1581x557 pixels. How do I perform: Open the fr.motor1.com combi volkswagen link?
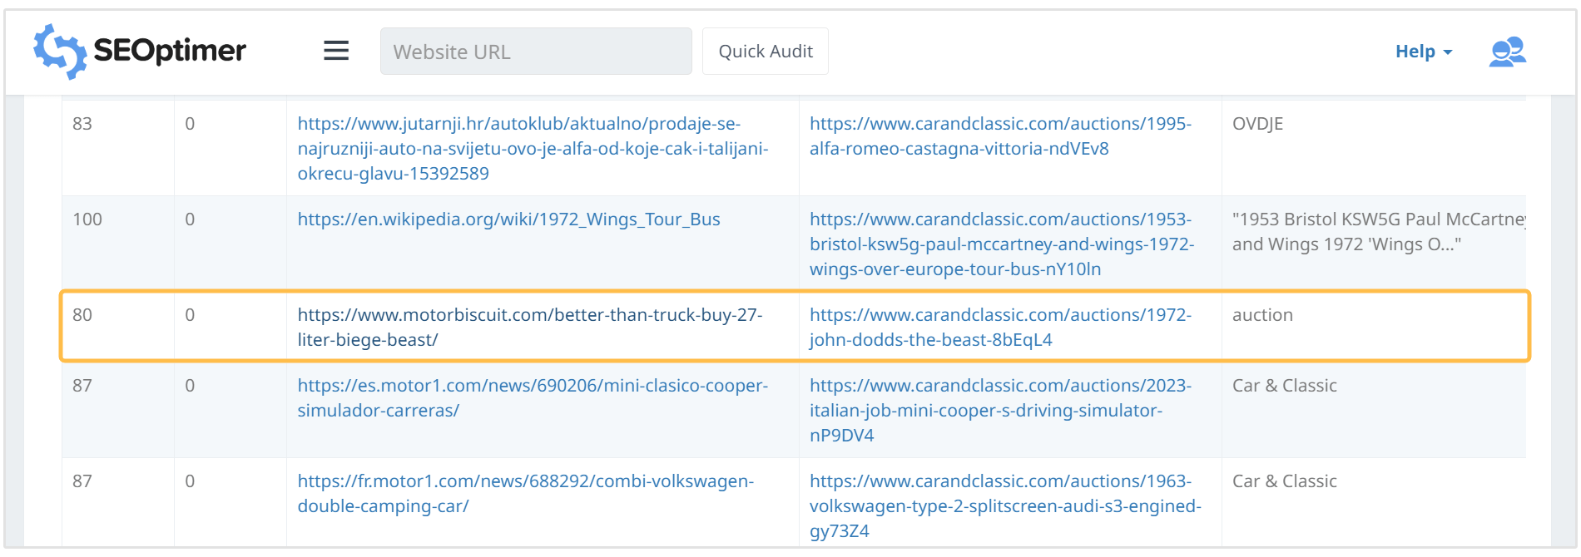click(525, 493)
